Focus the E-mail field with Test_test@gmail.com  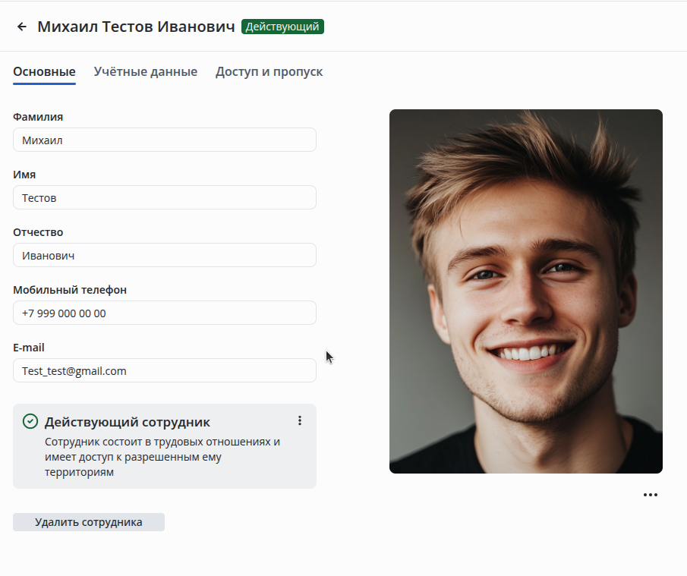164,371
